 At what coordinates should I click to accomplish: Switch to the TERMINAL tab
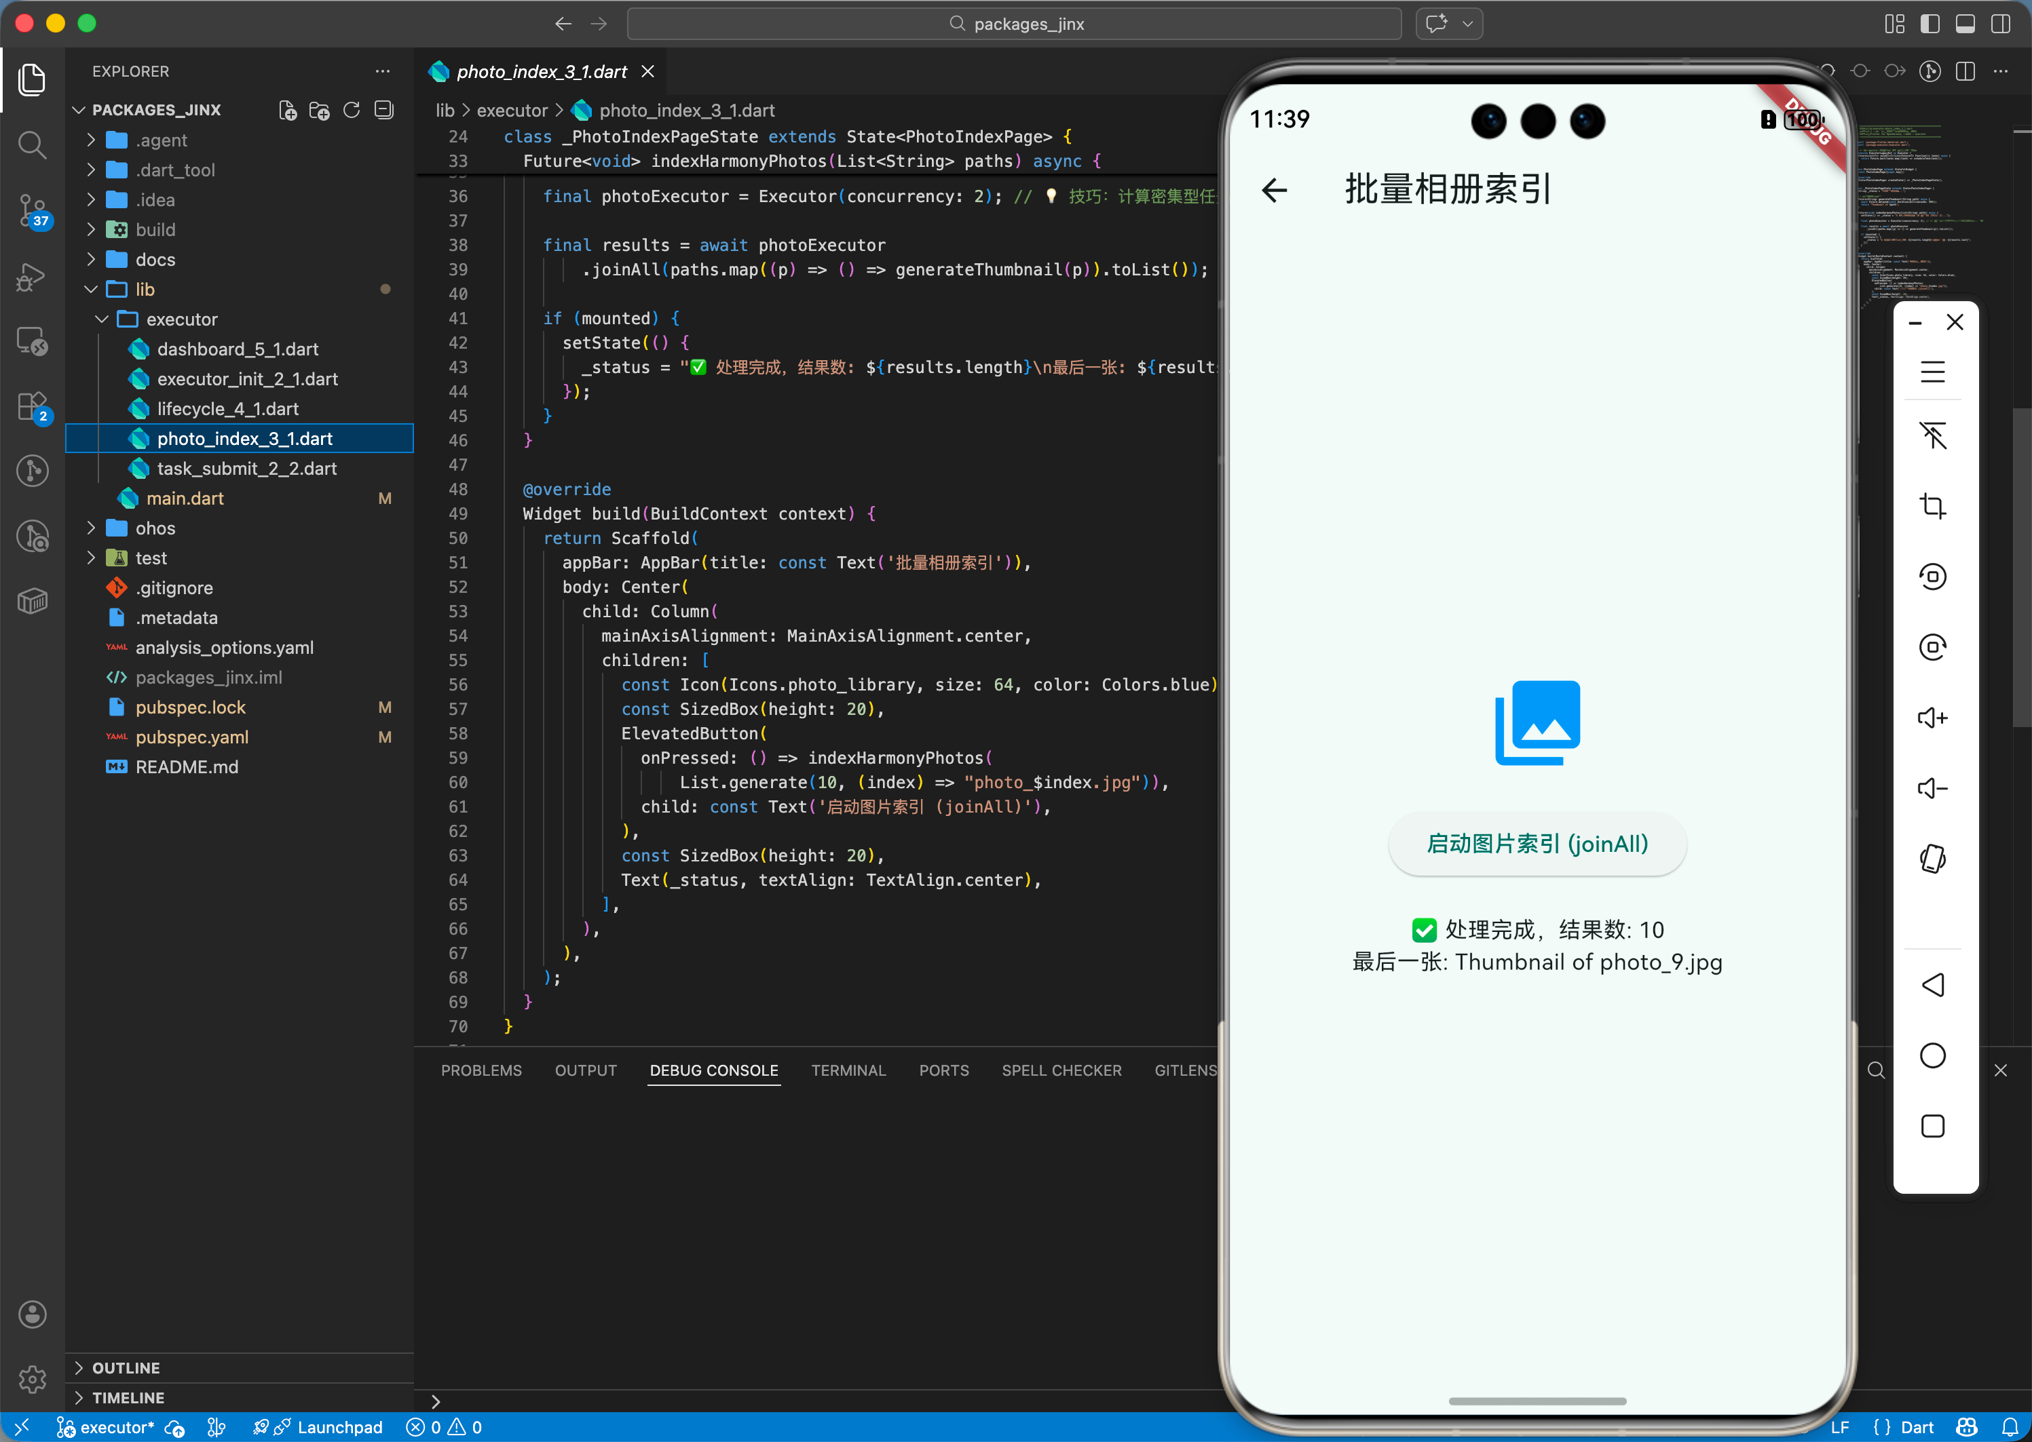click(848, 1070)
